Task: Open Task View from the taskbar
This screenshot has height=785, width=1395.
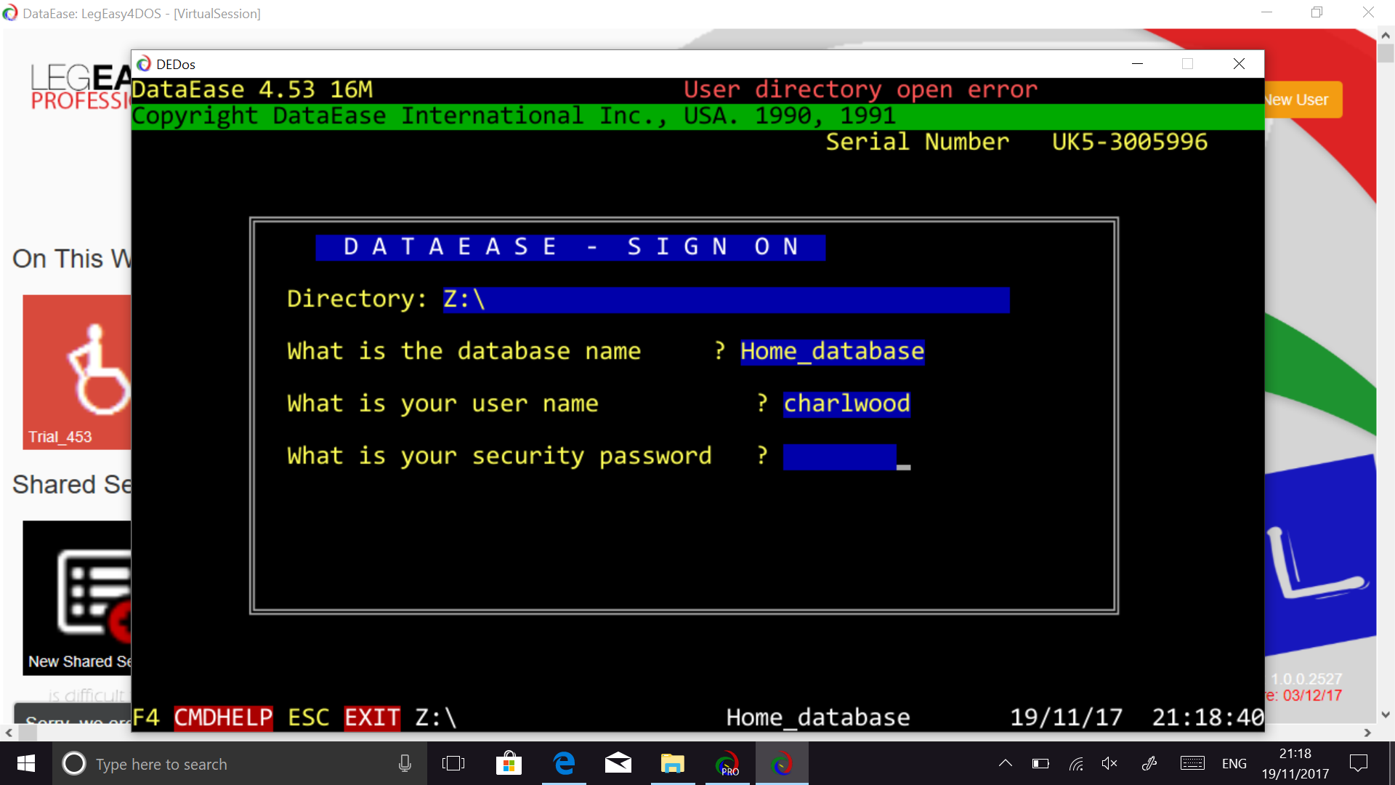Action: pos(453,764)
